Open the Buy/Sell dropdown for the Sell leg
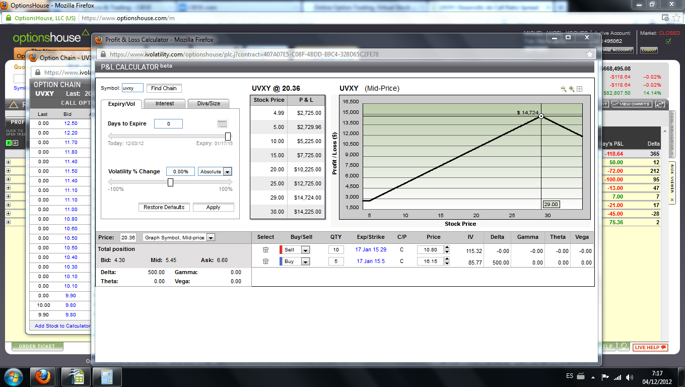 [x=305, y=250]
